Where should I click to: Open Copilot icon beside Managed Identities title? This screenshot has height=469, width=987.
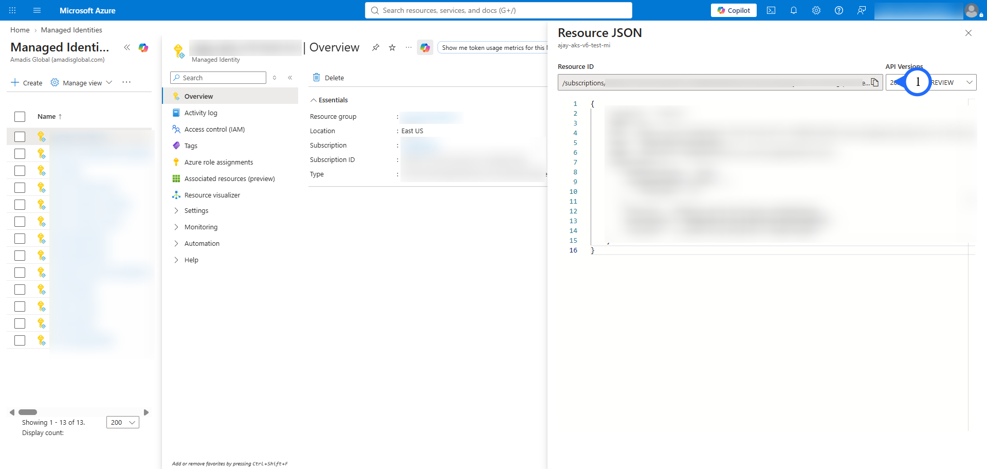click(143, 47)
